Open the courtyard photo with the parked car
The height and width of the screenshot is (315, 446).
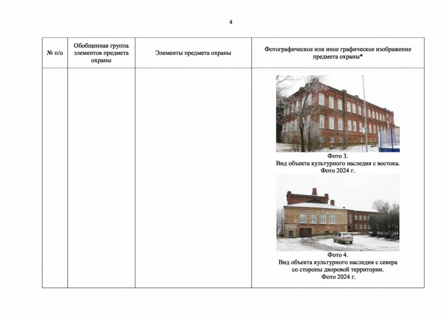338,213
